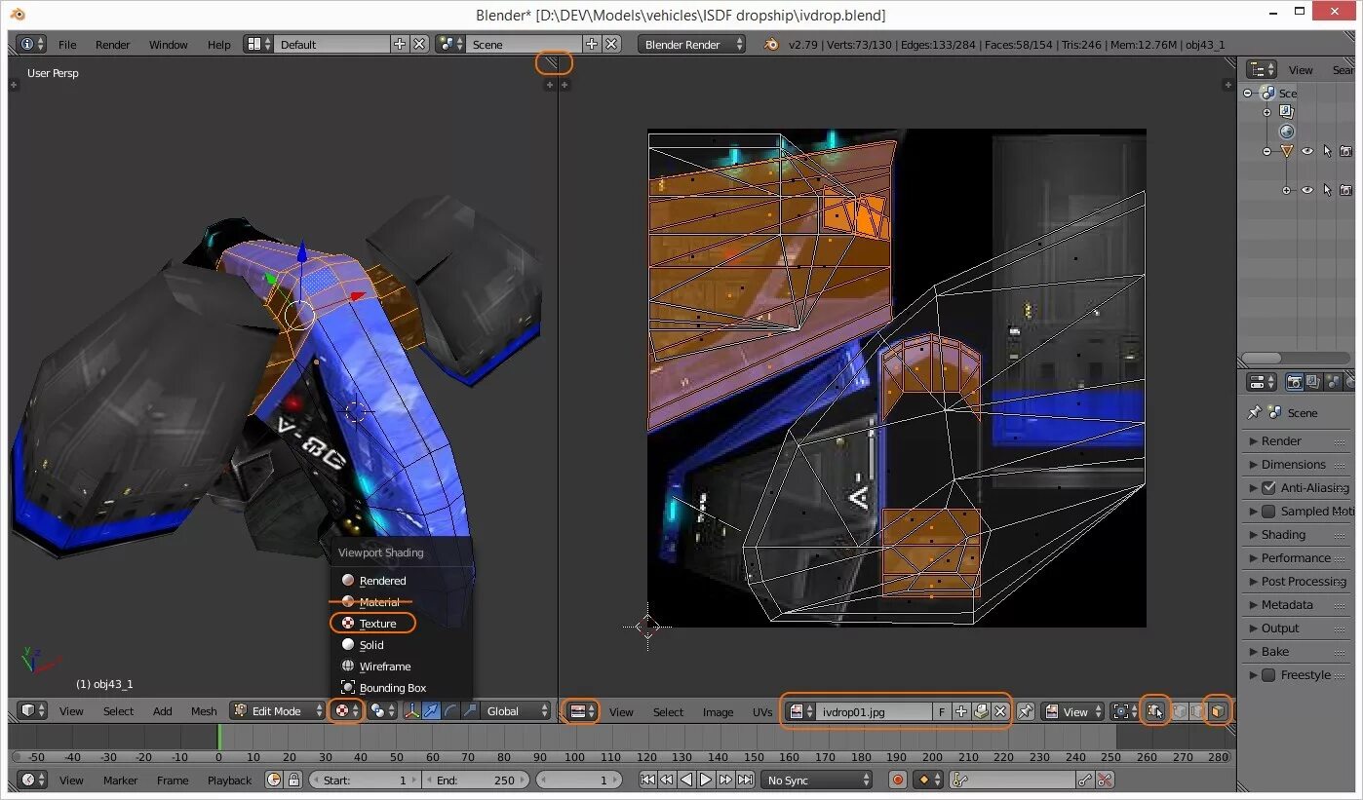Click the record auto-keyframe button in timeline
The image size is (1363, 800).
(897, 780)
